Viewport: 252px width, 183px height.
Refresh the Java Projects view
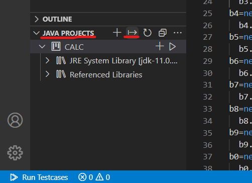147,33
